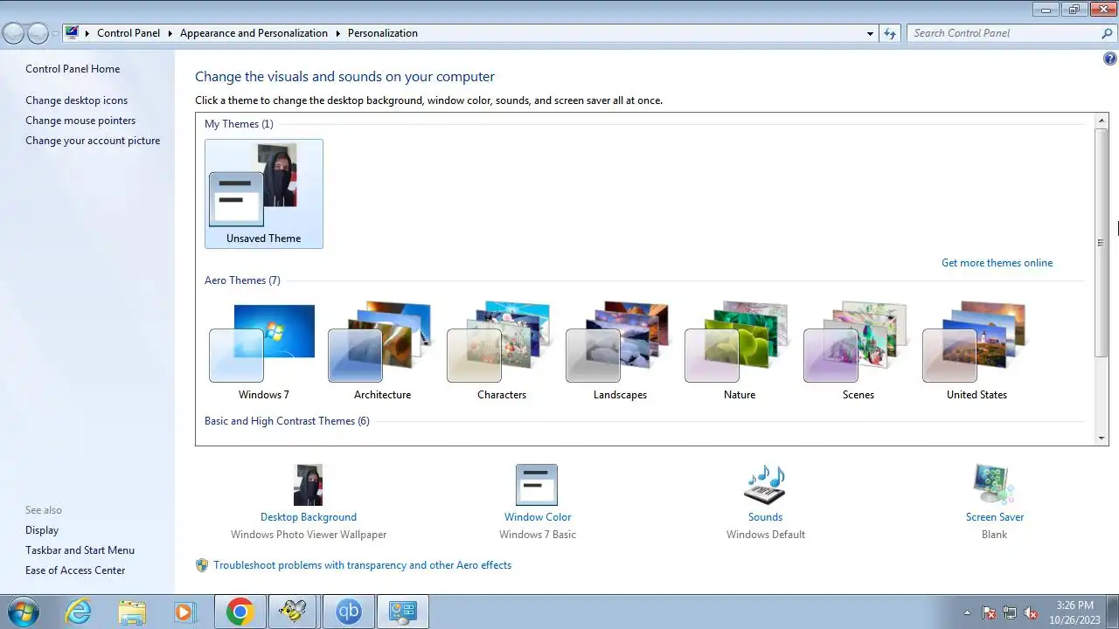Click the Control Panel taskbar button

[403, 612]
